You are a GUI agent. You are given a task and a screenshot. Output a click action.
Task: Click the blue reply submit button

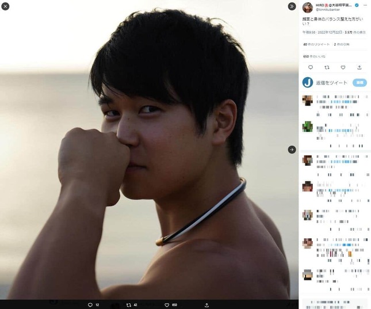(359, 82)
